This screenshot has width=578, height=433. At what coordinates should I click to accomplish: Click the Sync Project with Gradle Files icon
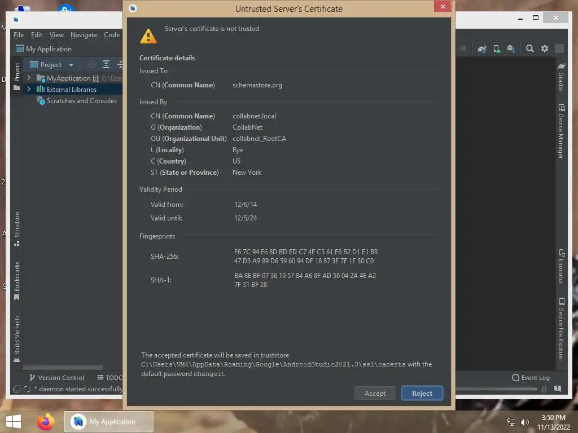click(x=482, y=48)
